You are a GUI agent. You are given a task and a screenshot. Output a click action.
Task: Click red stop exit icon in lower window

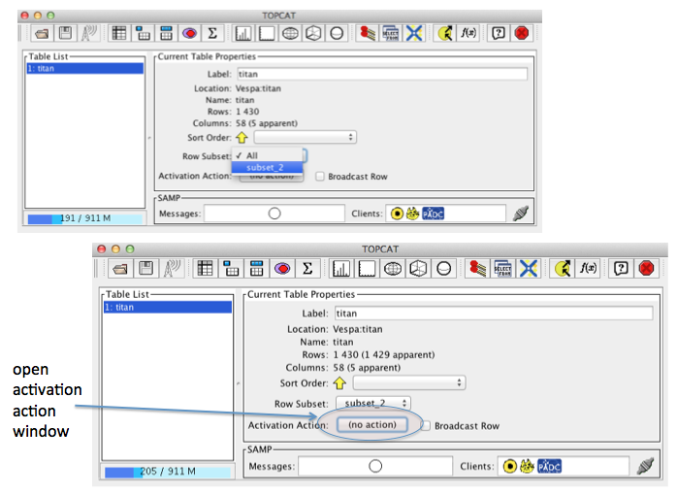point(646,269)
